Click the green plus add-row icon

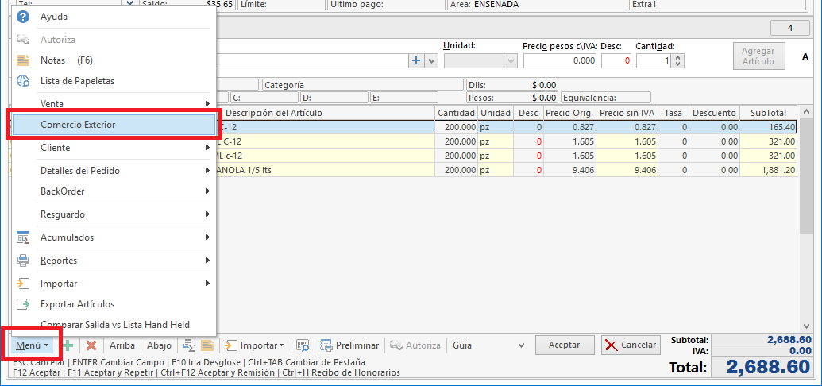tap(69, 345)
